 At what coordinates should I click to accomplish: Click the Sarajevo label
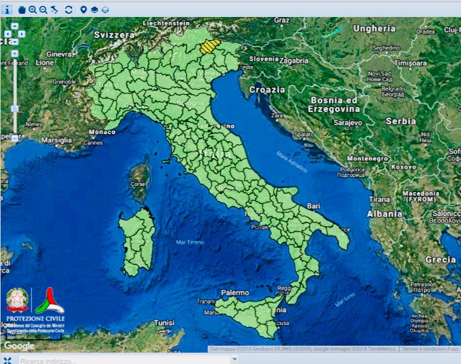coord(348,123)
